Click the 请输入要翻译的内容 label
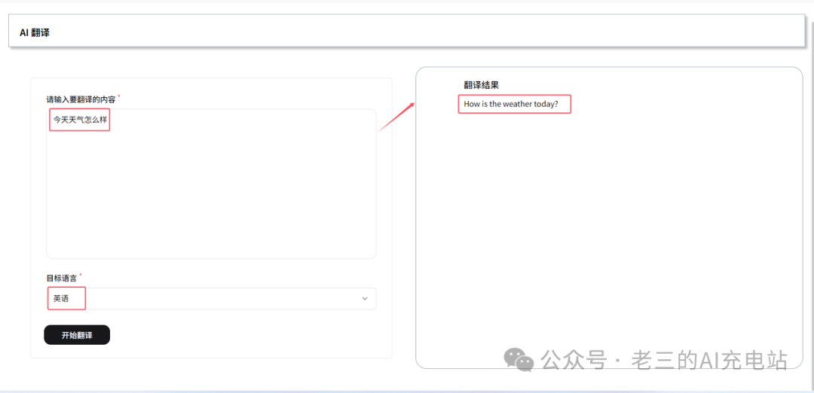Screen dimensions: 814x393 [x=81, y=99]
